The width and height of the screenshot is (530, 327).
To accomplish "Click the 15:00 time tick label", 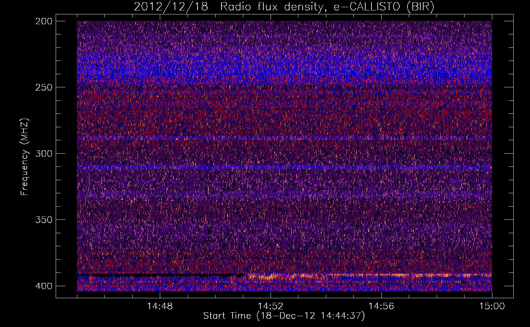I will pos(492,306).
